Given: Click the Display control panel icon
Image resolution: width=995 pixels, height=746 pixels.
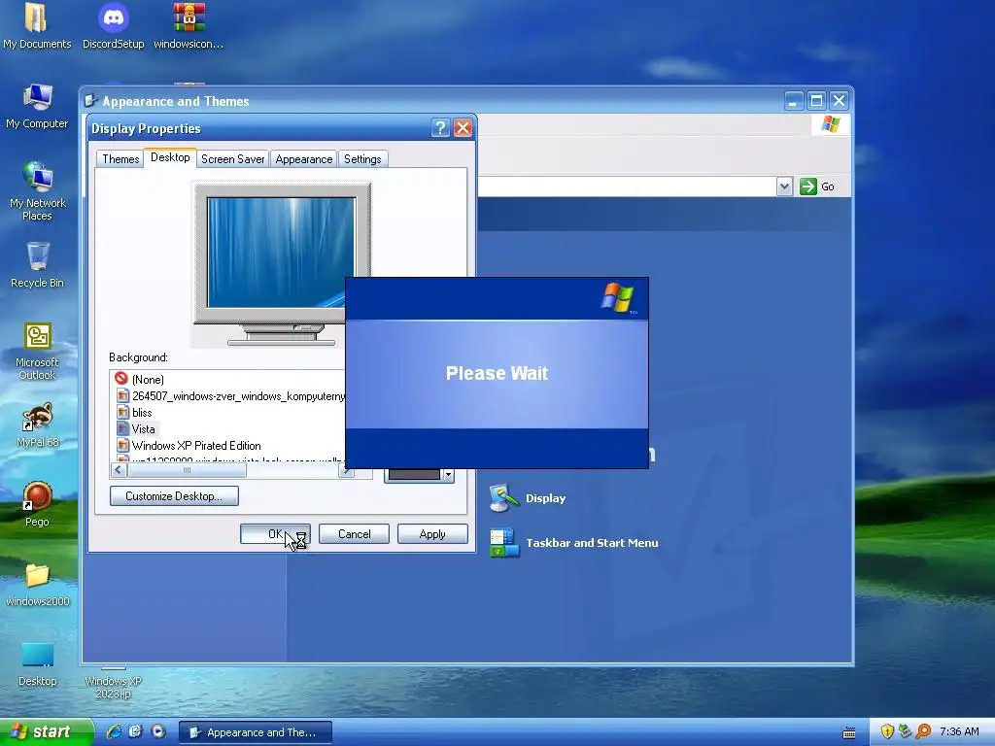Looking at the screenshot, I should pyautogui.click(x=504, y=498).
